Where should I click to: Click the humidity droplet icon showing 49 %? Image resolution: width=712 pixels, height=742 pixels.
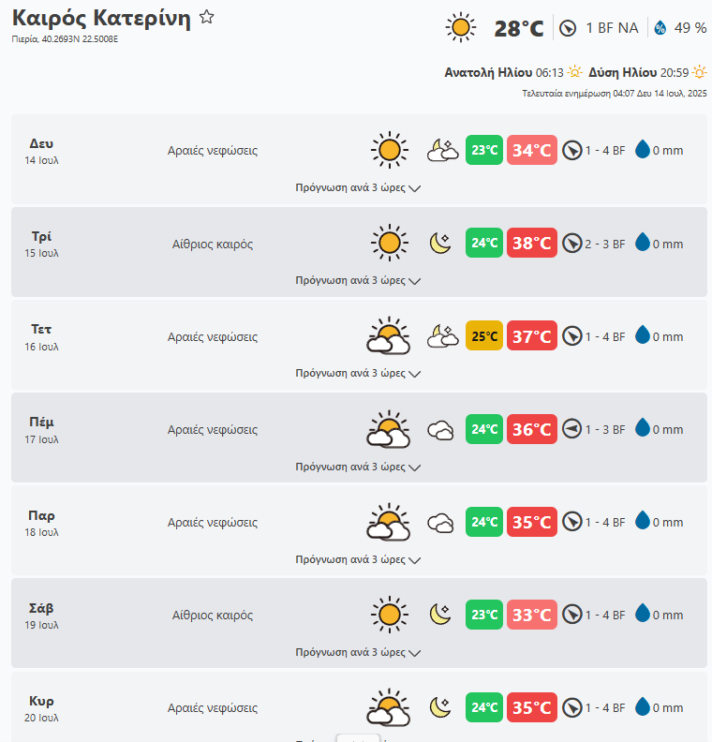tap(660, 28)
